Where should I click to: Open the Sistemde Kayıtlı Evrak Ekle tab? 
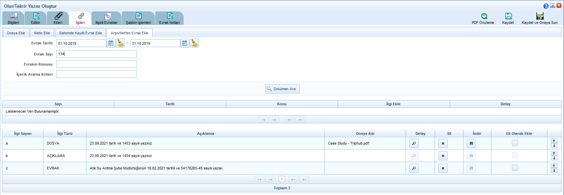pyautogui.click(x=80, y=33)
